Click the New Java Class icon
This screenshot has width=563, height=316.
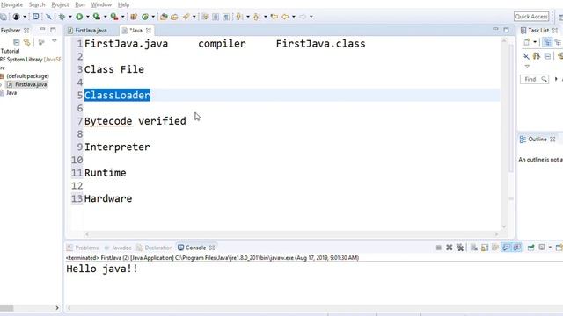coord(145,17)
